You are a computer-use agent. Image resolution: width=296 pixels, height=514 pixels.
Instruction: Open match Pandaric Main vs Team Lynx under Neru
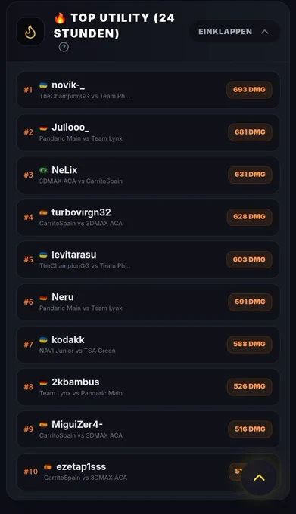pyautogui.click(x=81, y=308)
